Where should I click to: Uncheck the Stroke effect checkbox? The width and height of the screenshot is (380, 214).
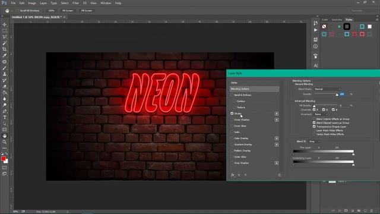232,114
